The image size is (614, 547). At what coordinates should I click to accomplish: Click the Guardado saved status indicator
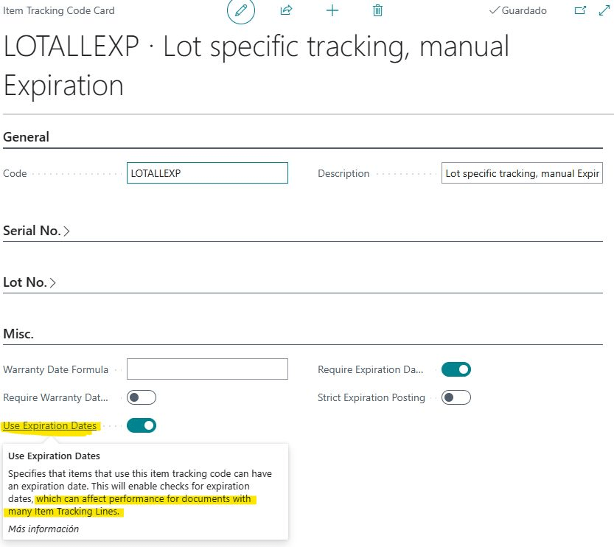coord(518,11)
